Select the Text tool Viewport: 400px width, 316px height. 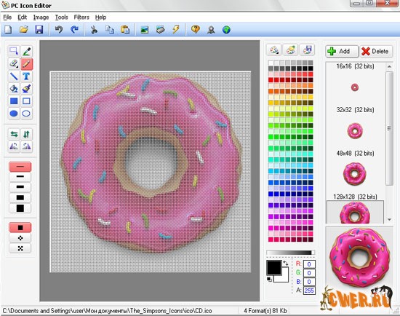(26, 76)
